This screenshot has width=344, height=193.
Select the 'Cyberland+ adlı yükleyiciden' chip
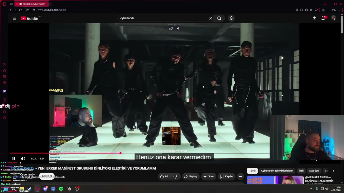(x=277, y=171)
